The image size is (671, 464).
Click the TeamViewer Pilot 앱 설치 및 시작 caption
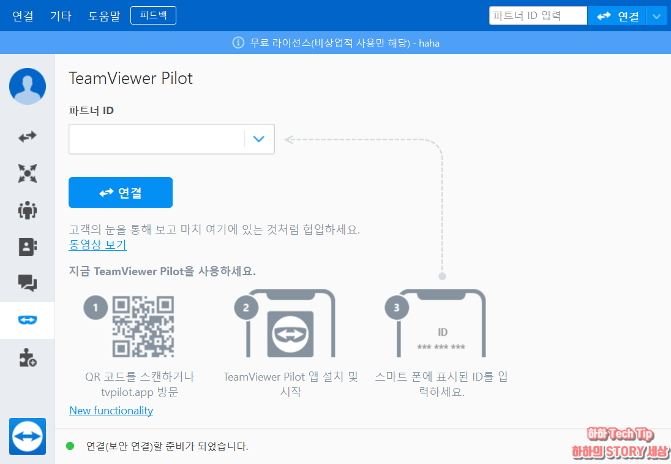tap(291, 384)
